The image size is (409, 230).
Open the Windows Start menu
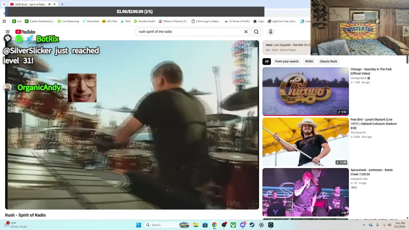pyautogui.click(x=138, y=225)
